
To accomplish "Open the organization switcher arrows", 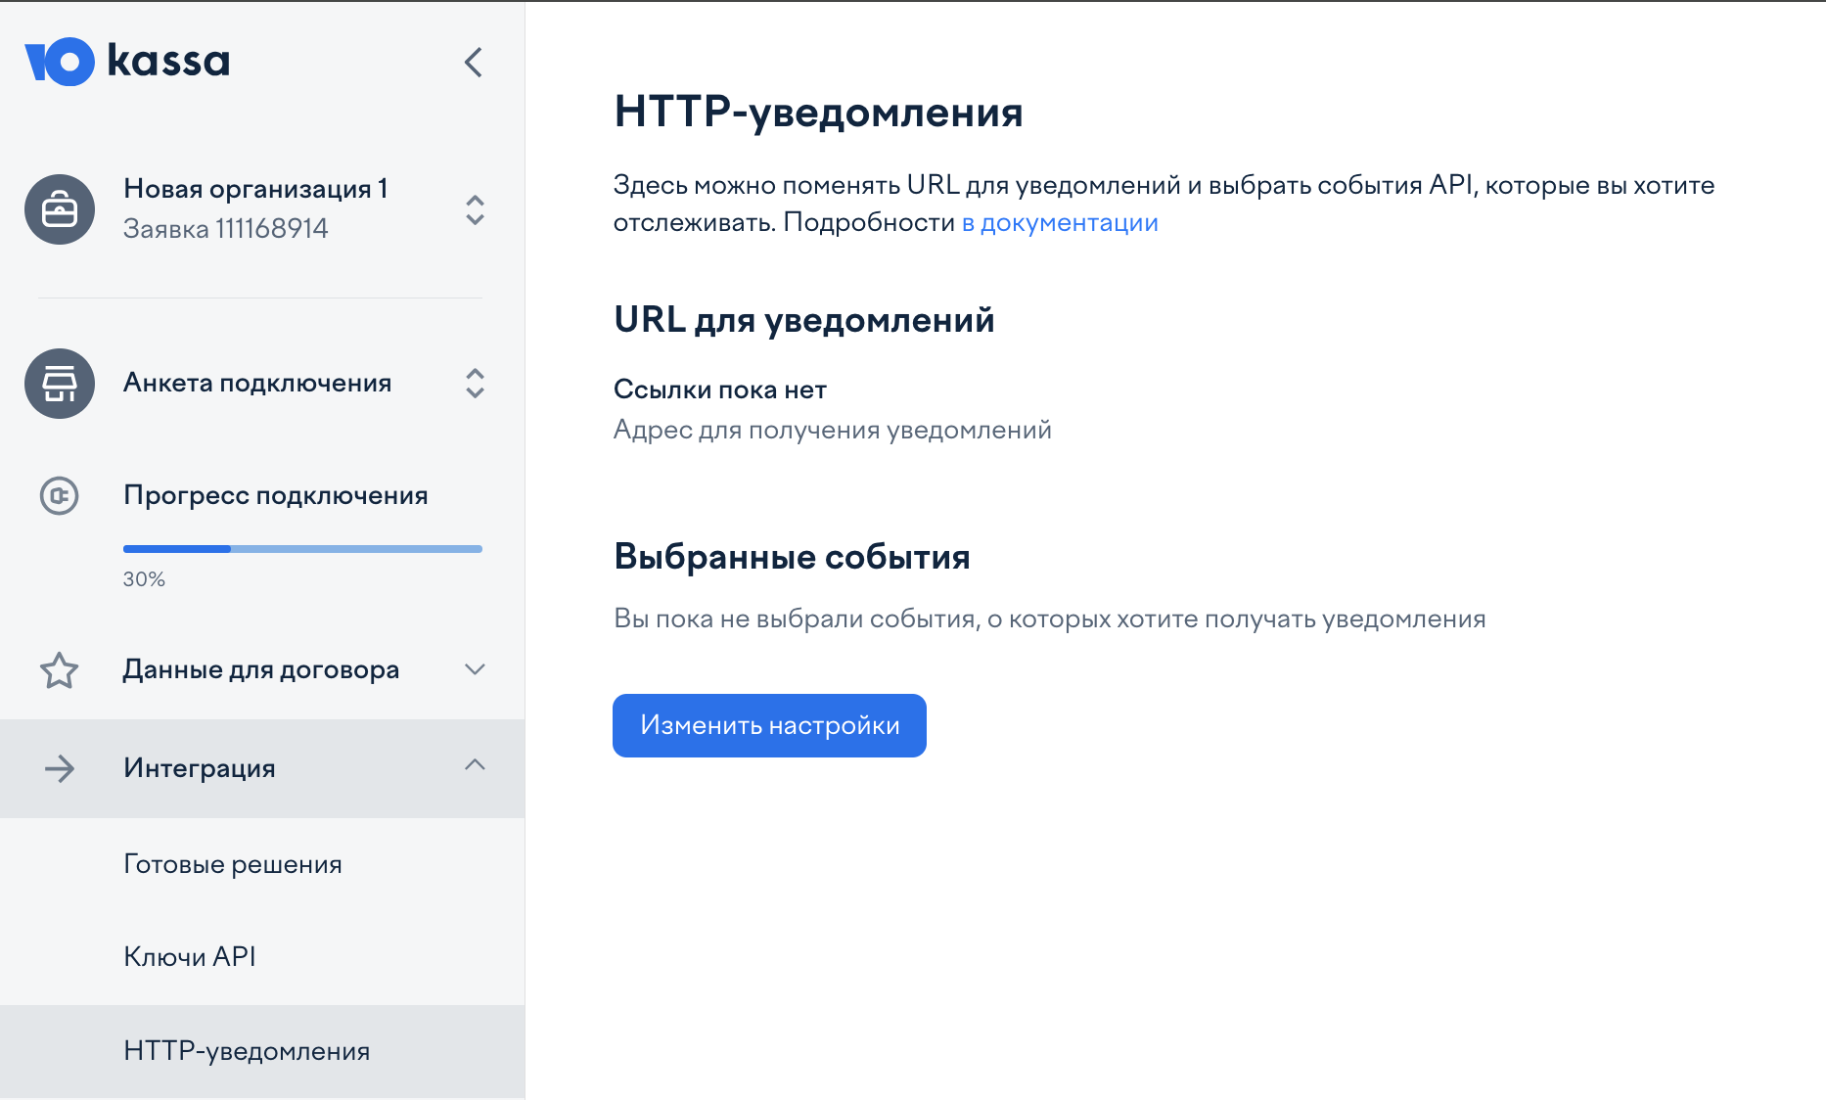I will tap(475, 209).
